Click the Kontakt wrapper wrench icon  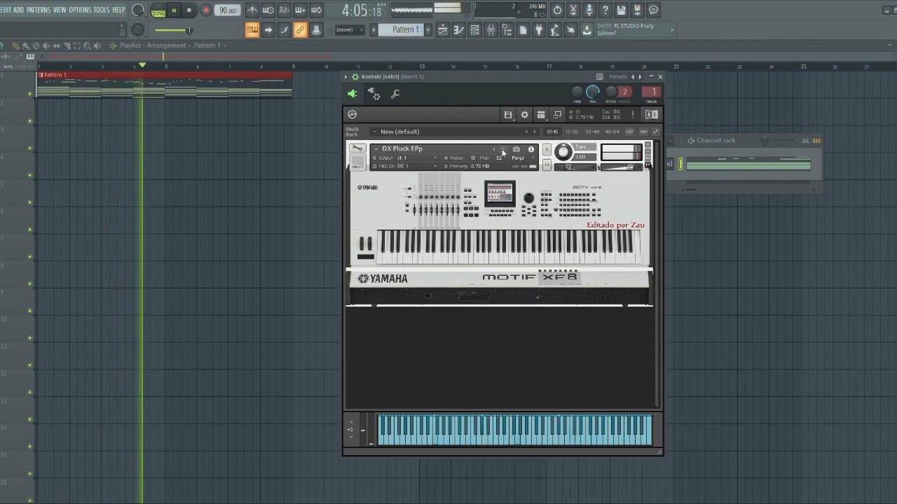[x=395, y=94]
